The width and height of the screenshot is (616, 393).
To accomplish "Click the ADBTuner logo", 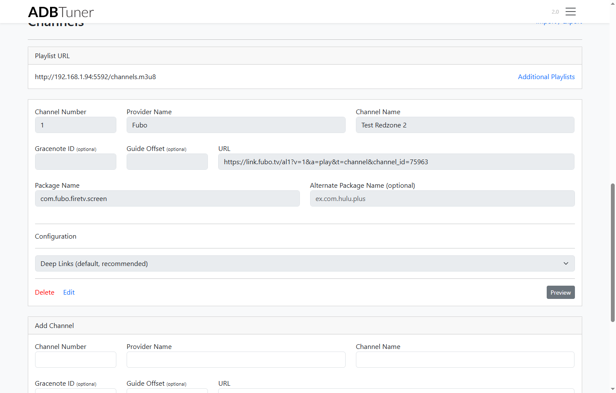I will [x=61, y=12].
